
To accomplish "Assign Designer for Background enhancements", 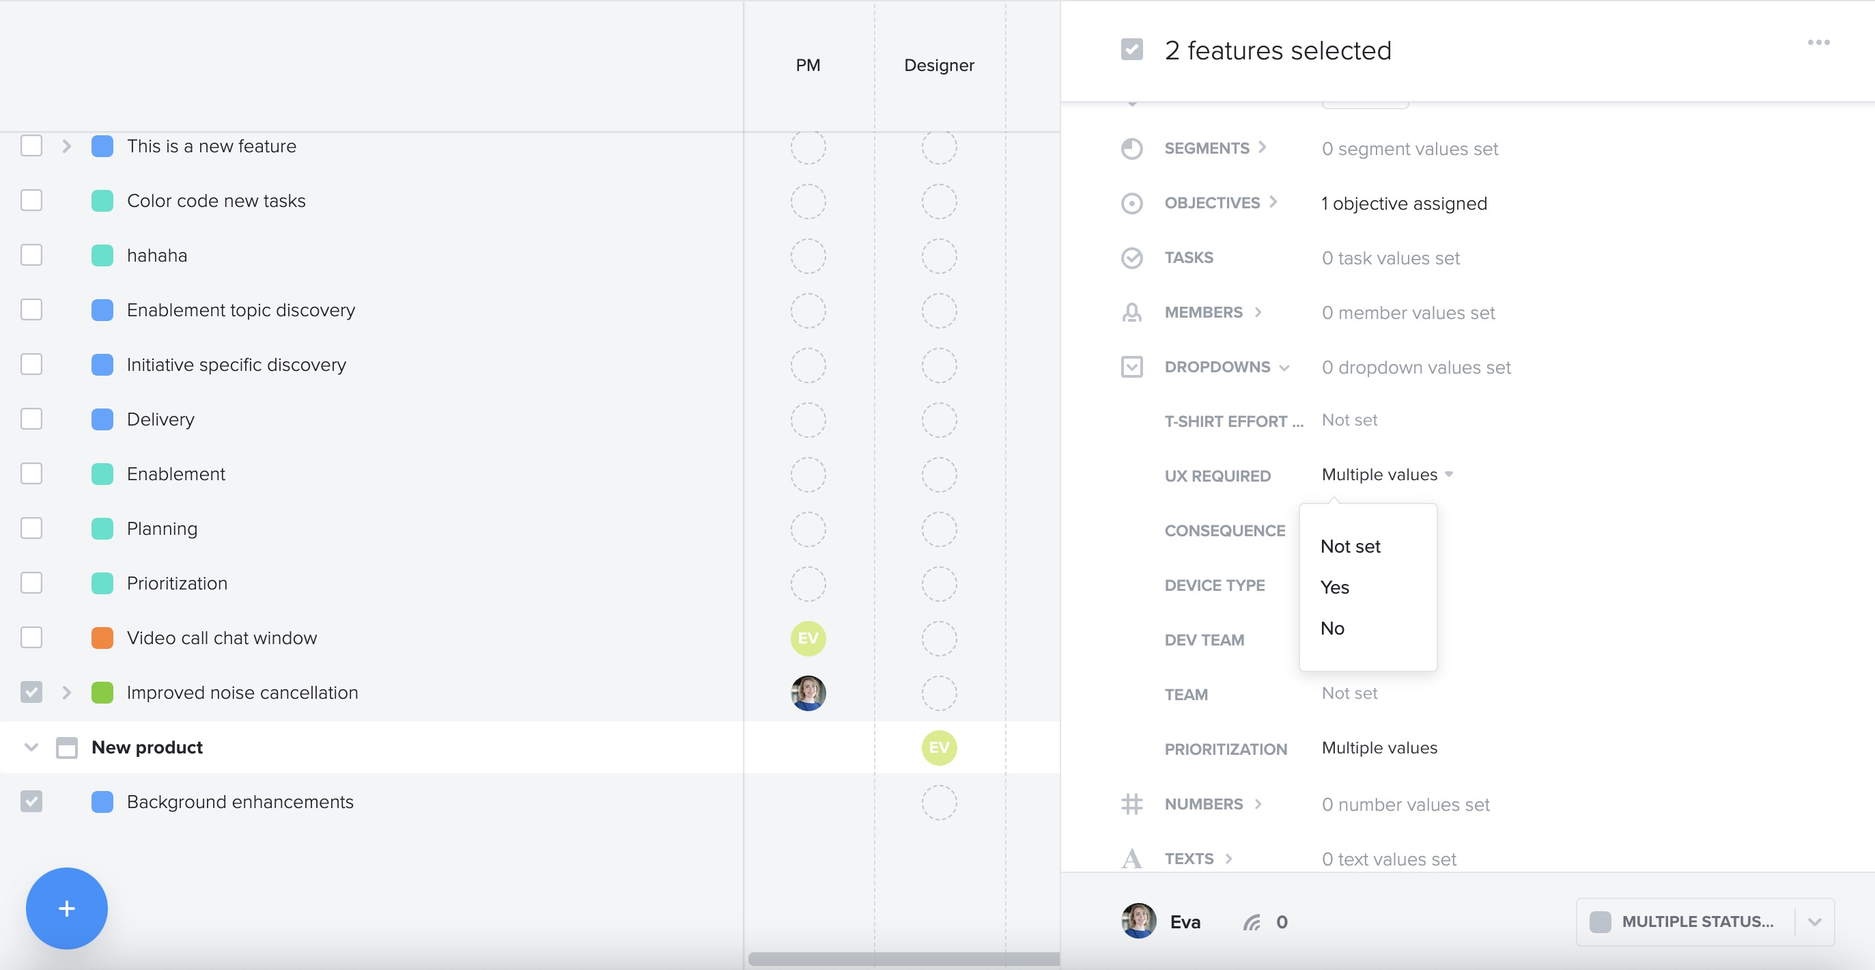I will click(939, 803).
